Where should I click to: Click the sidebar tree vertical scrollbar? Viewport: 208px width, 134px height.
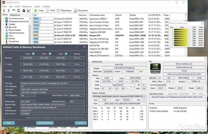pos(30,32)
